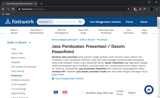Open the green-yellow extension icon
Viewport: 160px width, 98px height.
point(144,9)
